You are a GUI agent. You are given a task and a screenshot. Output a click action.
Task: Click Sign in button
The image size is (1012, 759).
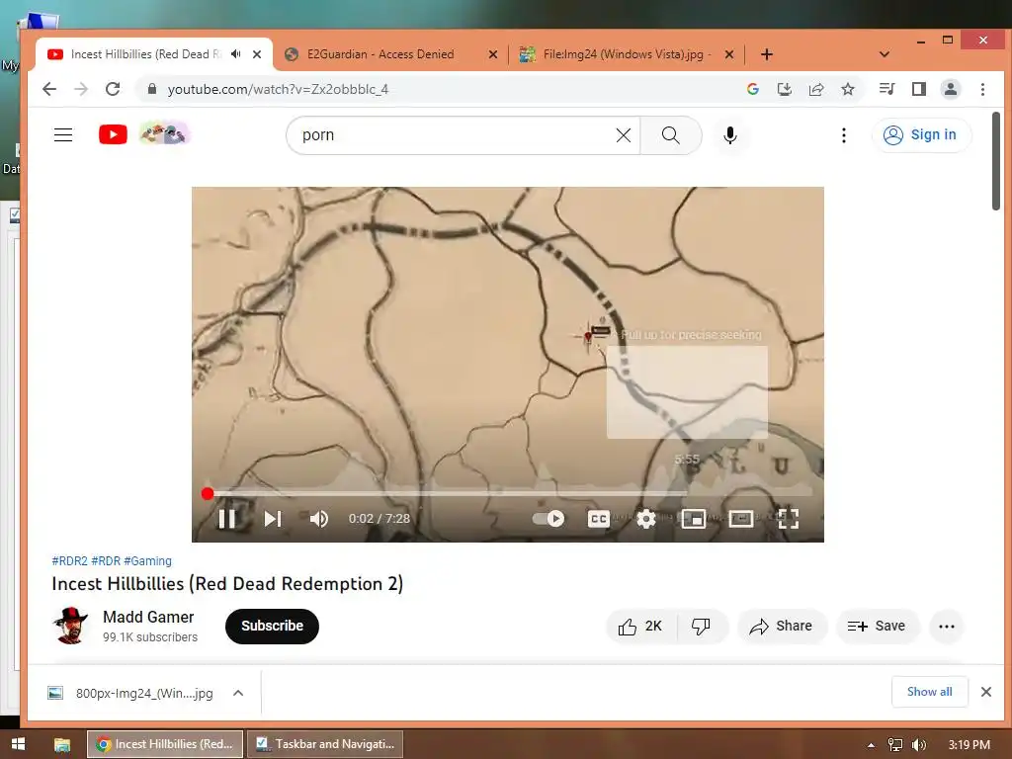pos(921,134)
